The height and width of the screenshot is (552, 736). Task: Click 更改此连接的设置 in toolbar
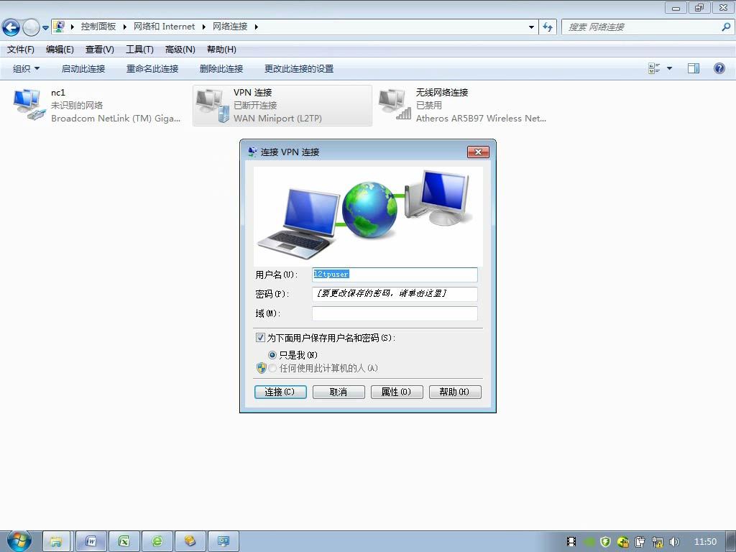coord(298,68)
